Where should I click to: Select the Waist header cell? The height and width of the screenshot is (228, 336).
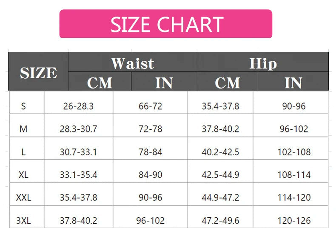(x=132, y=63)
